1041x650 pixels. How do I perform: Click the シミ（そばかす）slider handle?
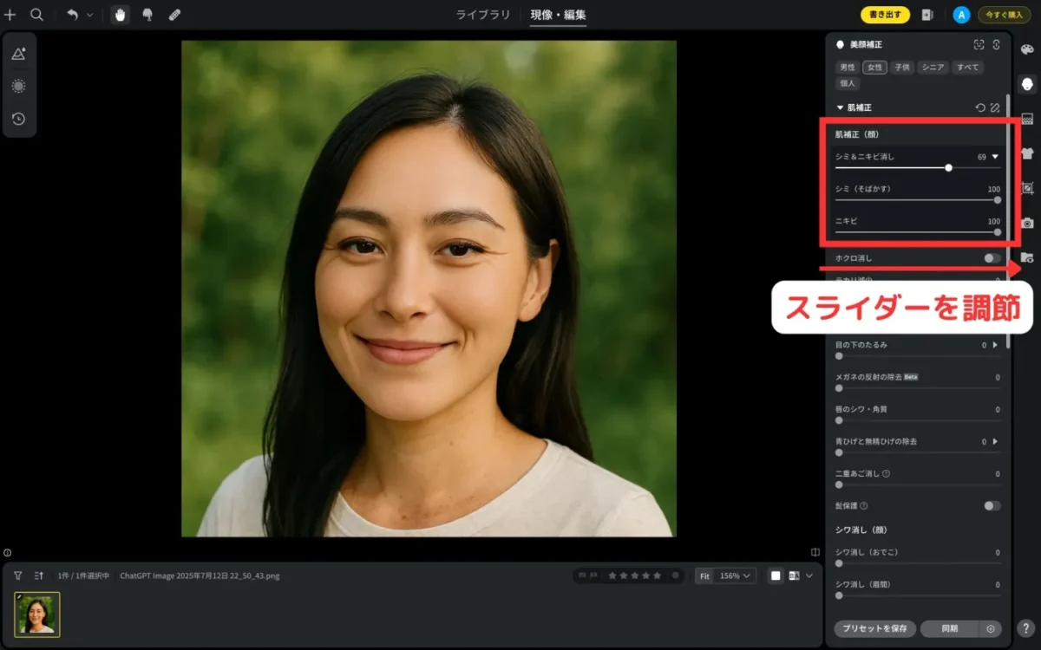(998, 199)
